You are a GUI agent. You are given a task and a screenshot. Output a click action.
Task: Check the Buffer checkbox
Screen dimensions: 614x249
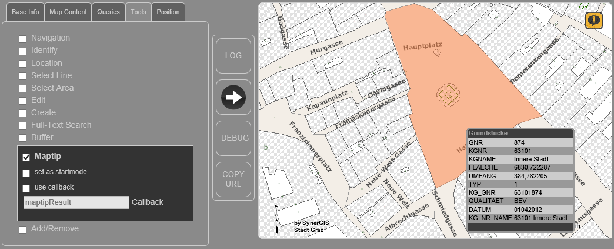(23, 138)
